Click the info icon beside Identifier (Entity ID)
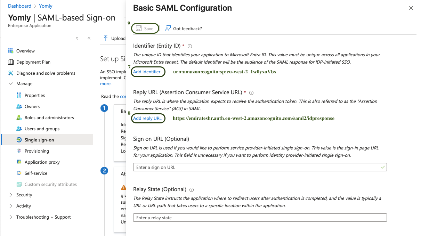The width and height of the screenshot is (421, 236). tap(190, 46)
